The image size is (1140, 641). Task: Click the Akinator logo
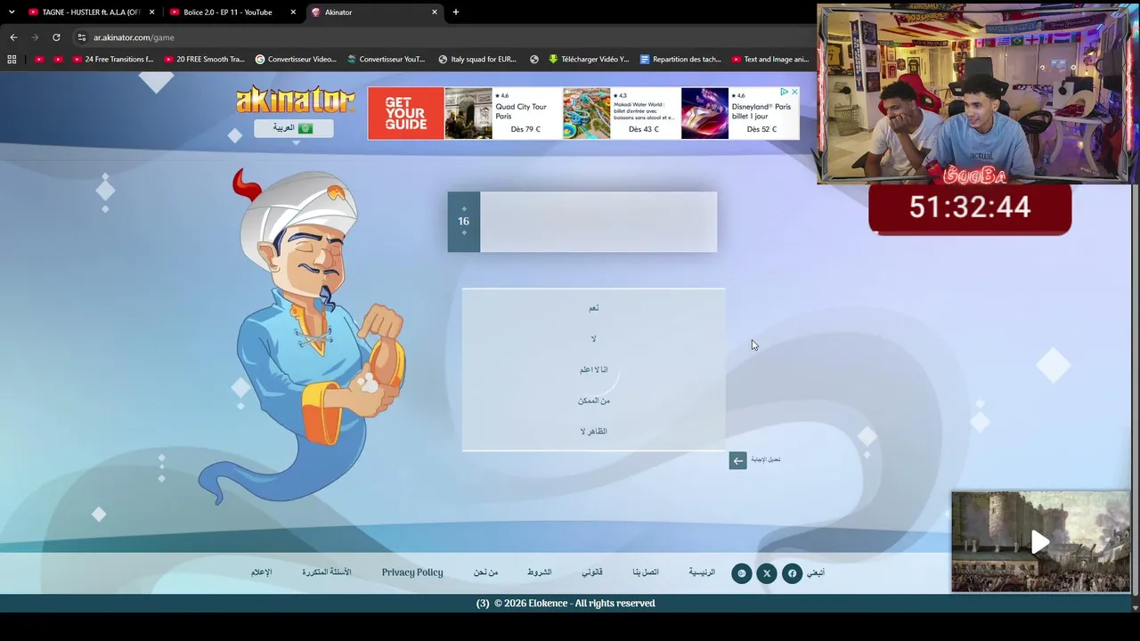(x=295, y=100)
